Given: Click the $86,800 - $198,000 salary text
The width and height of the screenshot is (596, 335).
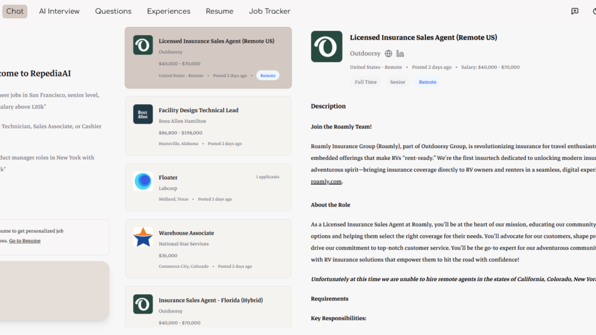Looking at the screenshot, I should click(181, 133).
